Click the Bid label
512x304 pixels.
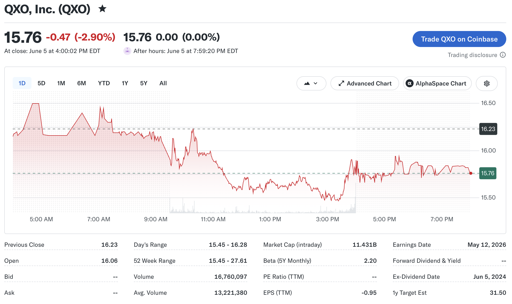click(x=9, y=277)
